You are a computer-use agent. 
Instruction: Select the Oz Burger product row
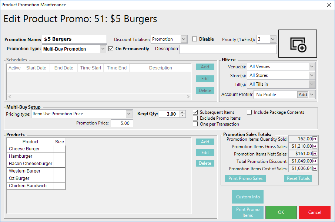[30, 178]
